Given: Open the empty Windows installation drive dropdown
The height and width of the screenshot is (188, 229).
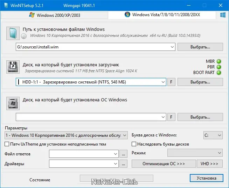Looking at the screenshot, I should coord(163,117).
